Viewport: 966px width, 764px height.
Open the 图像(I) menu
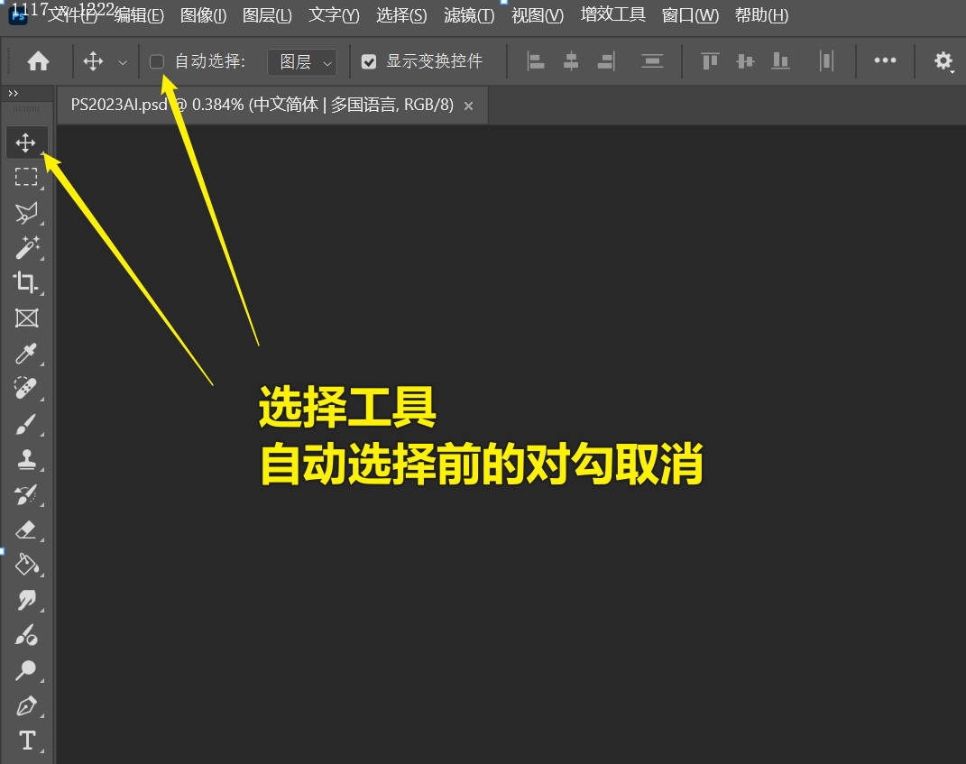click(x=203, y=14)
